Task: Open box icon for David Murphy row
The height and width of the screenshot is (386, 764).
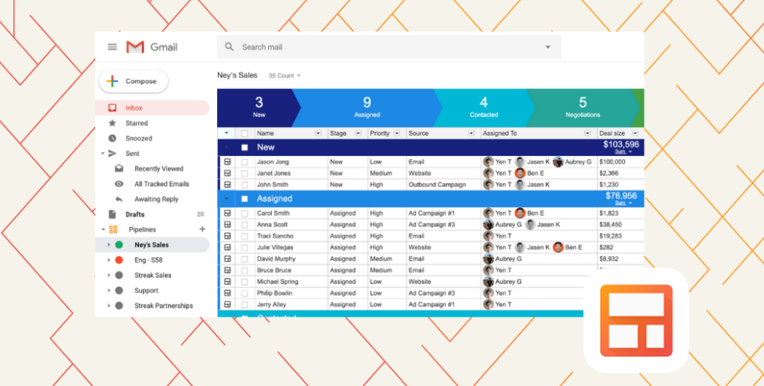Action: point(227,259)
